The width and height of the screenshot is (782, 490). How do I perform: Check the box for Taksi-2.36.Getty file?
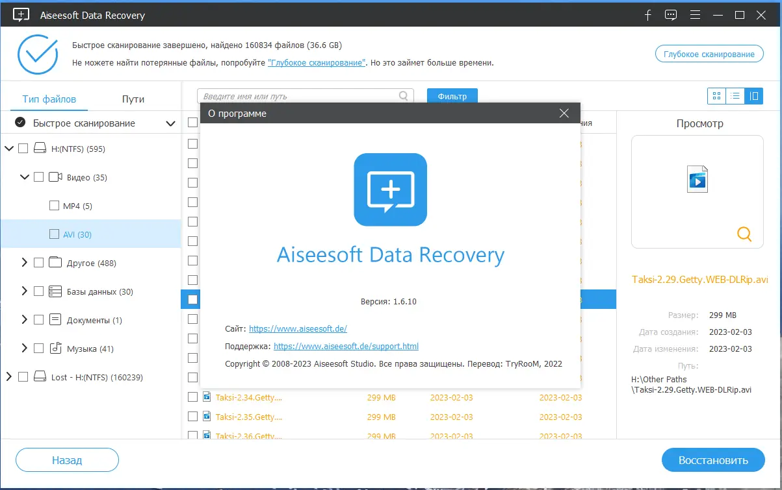pos(192,435)
